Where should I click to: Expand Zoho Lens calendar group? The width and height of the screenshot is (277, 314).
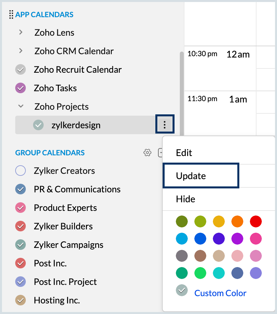(20, 32)
